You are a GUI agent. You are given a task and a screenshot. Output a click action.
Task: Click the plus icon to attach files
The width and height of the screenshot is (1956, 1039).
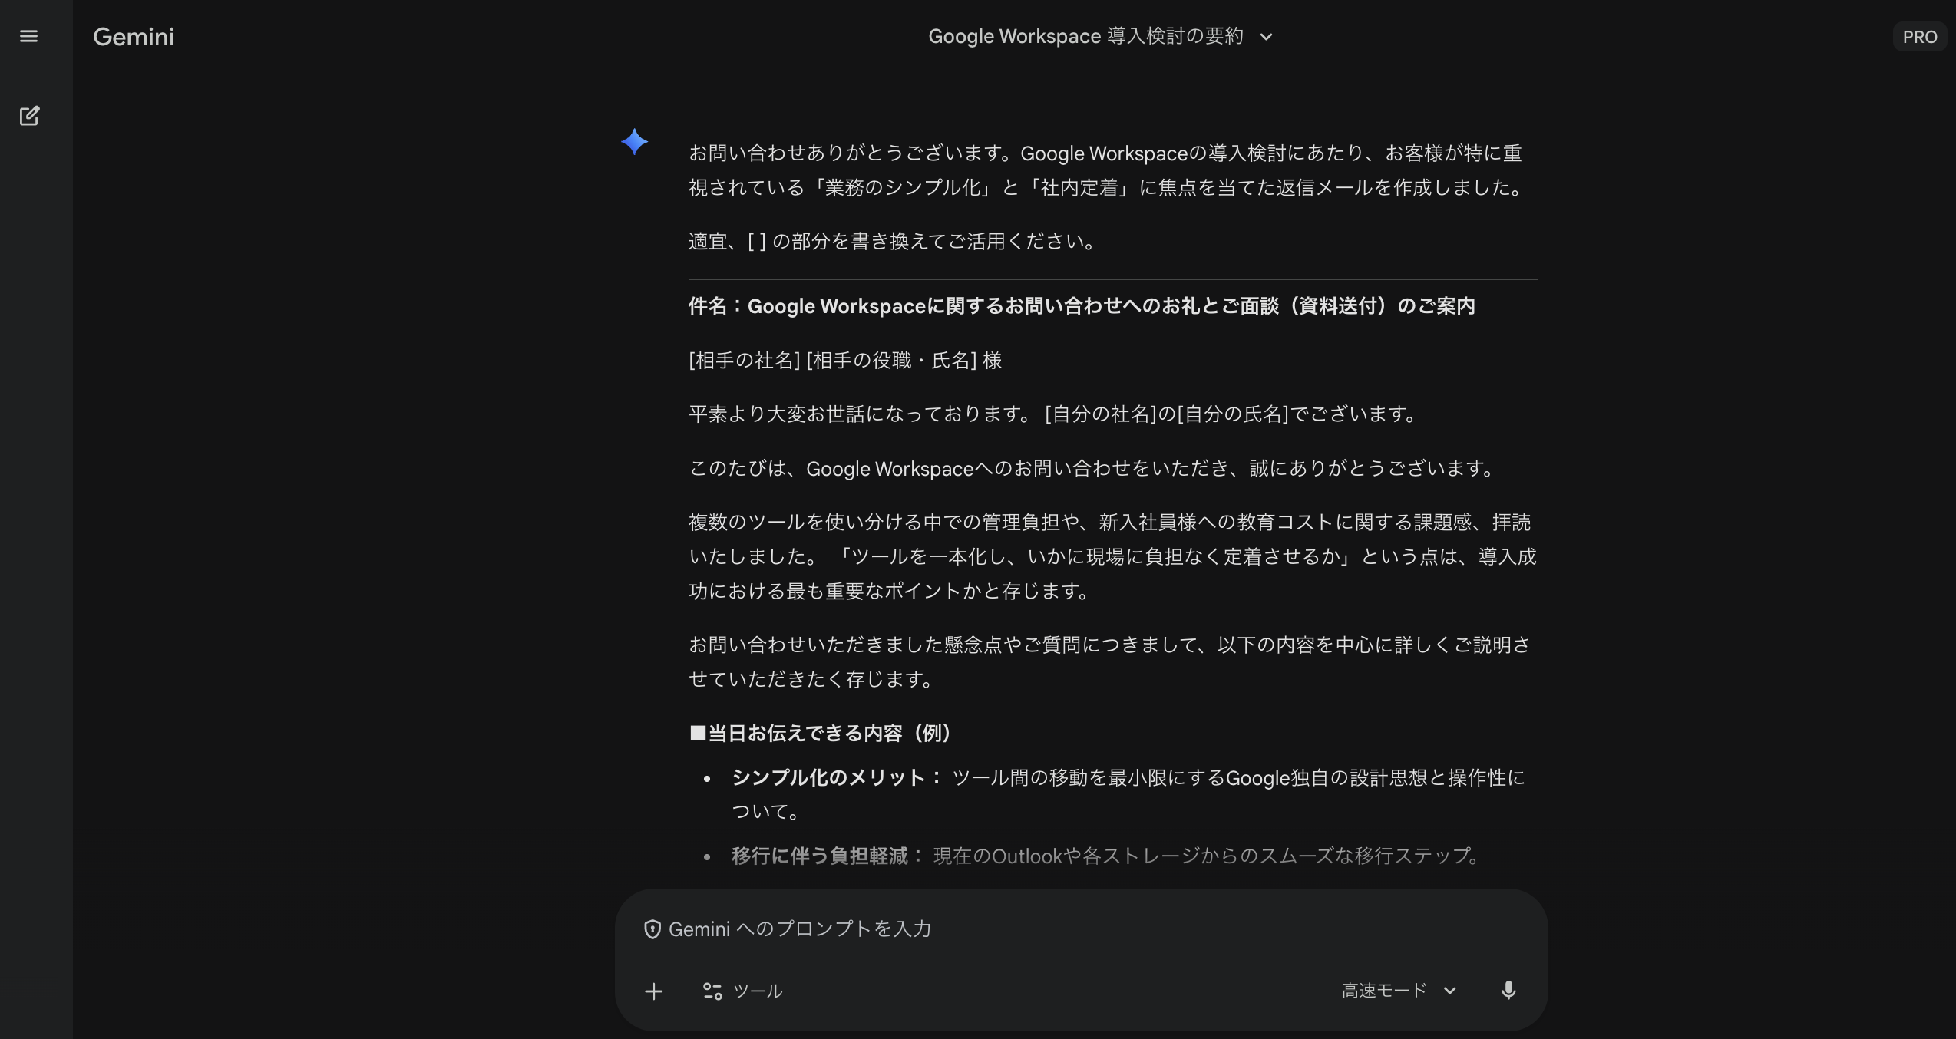653,991
